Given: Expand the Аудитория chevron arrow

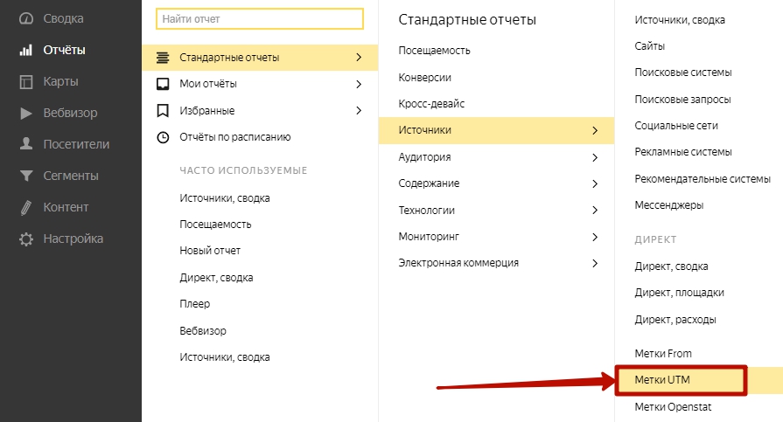Looking at the screenshot, I should (595, 157).
